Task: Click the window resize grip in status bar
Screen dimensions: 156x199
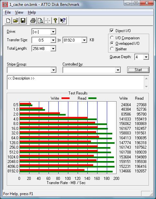Action: click(151, 194)
